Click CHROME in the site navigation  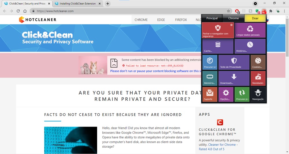click(x=141, y=20)
